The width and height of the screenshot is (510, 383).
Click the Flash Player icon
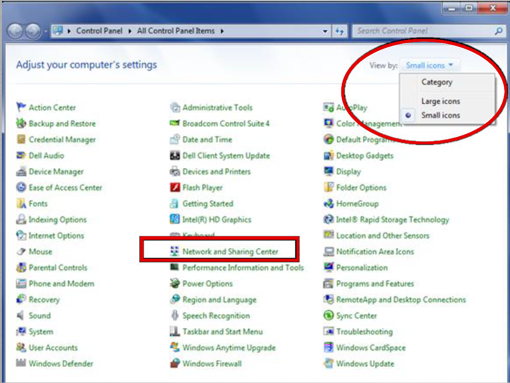point(175,188)
